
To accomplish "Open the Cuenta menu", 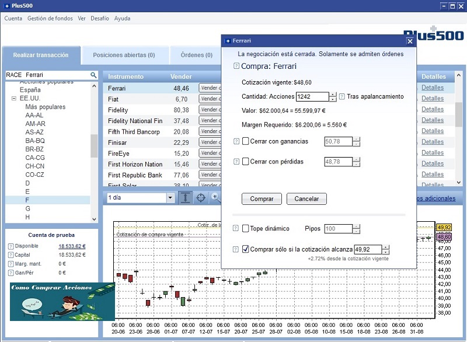I will pyautogui.click(x=13, y=19).
